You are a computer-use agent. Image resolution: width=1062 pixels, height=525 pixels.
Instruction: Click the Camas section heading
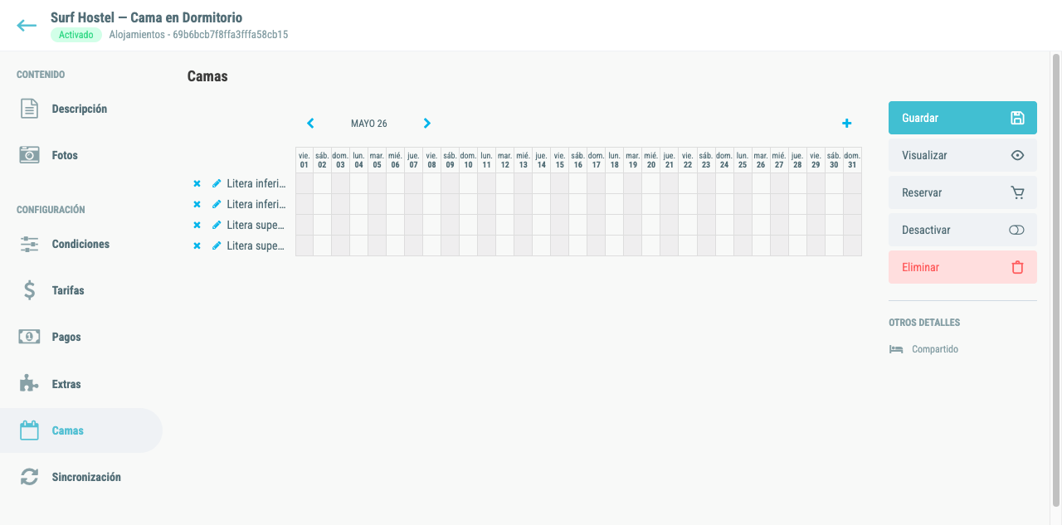[207, 76]
